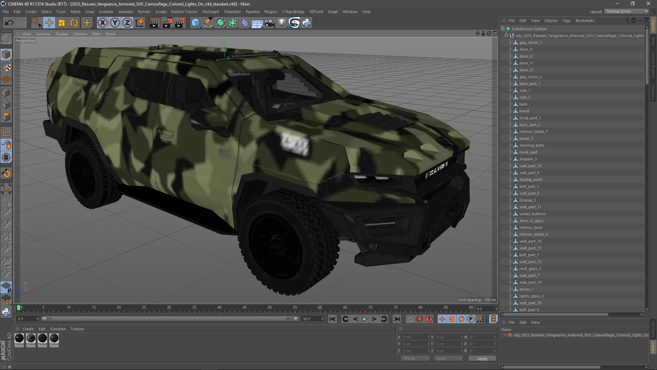Image resolution: width=657 pixels, height=370 pixels.
Task: Step the X position field arrows
Action: 428,337
